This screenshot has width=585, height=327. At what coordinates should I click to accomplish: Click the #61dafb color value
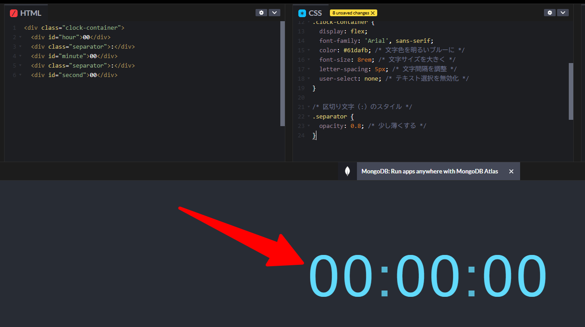[x=356, y=50]
